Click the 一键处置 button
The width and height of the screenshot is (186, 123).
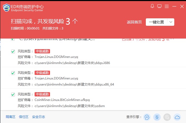[x=156, y=22]
